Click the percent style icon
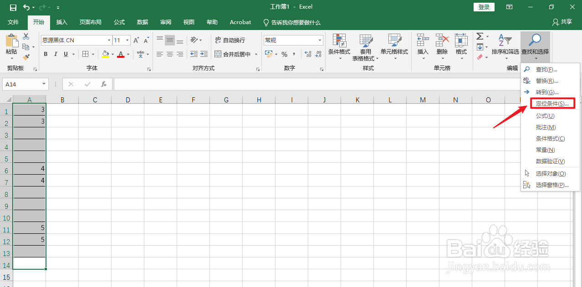Image resolution: width=582 pixels, height=287 pixels. pyautogui.click(x=284, y=54)
